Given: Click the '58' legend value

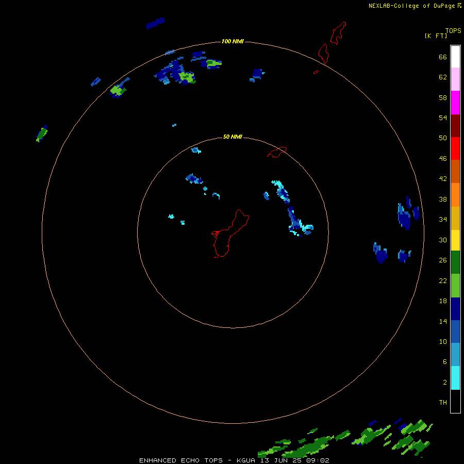Looking at the screenshot, I should tap(443, 97).
